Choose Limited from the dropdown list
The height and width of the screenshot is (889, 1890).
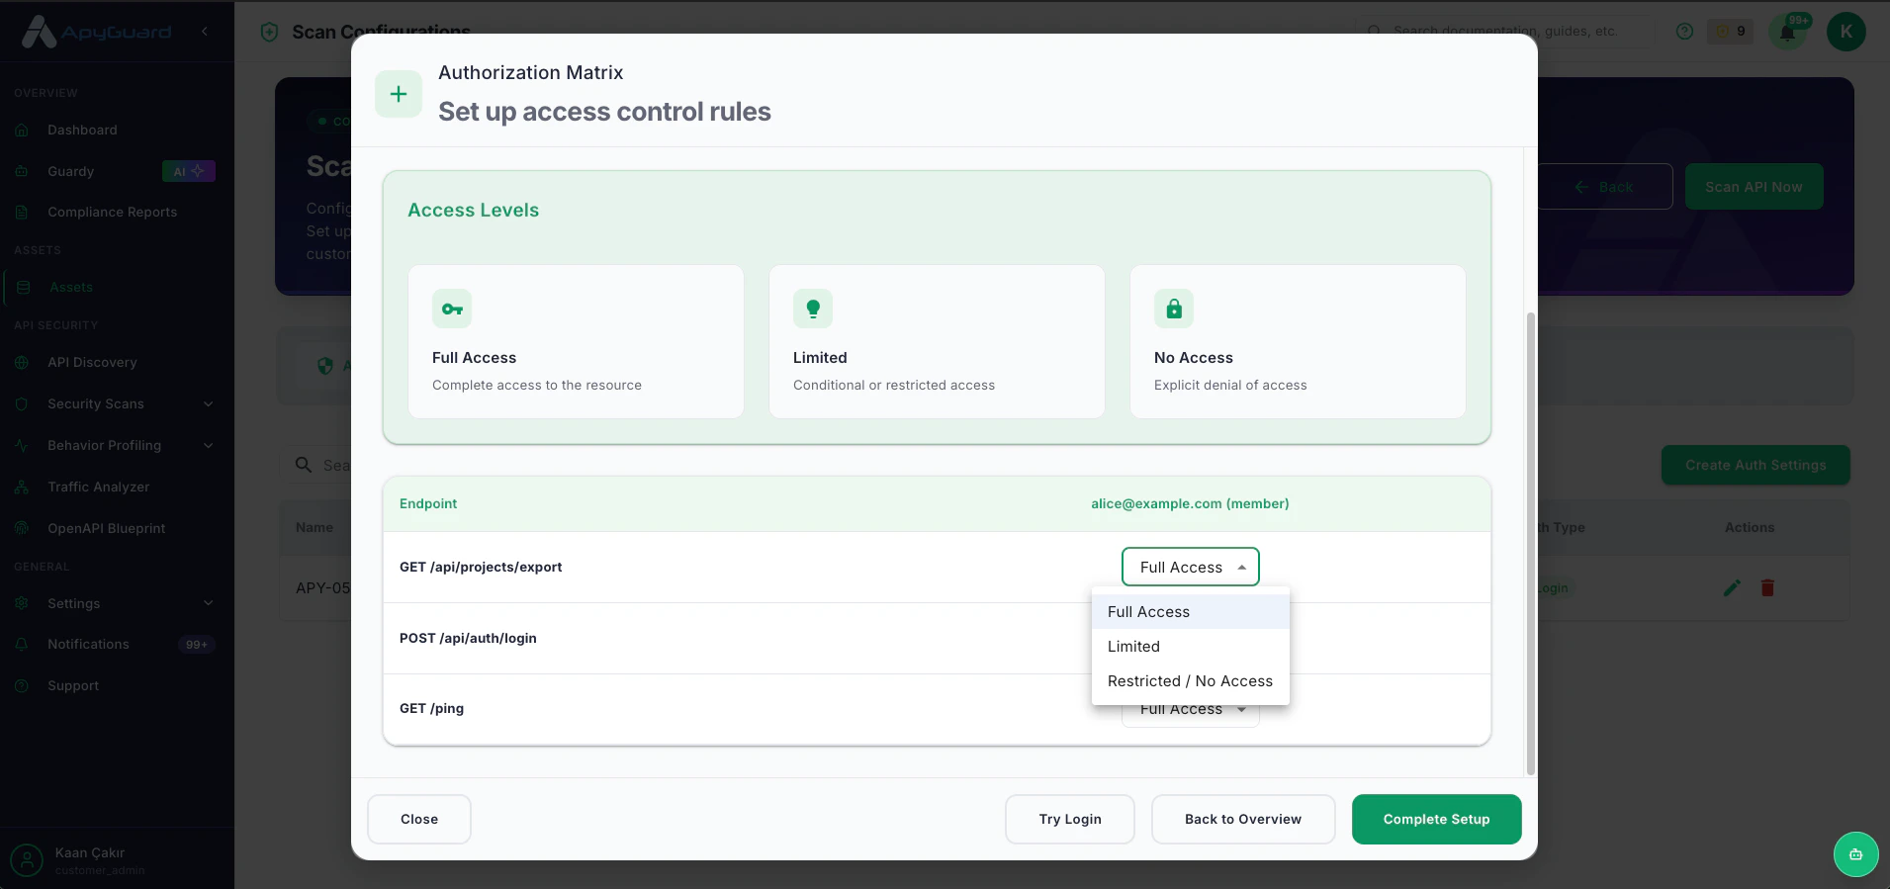point(1191,647)
